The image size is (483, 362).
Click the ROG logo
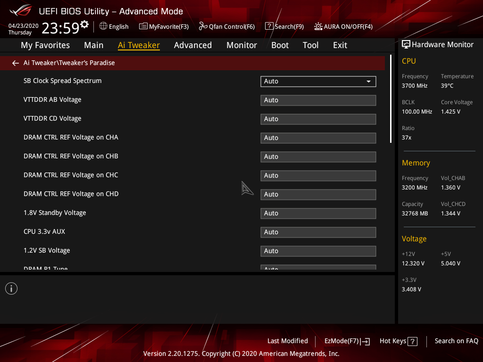tap(21, 10)
